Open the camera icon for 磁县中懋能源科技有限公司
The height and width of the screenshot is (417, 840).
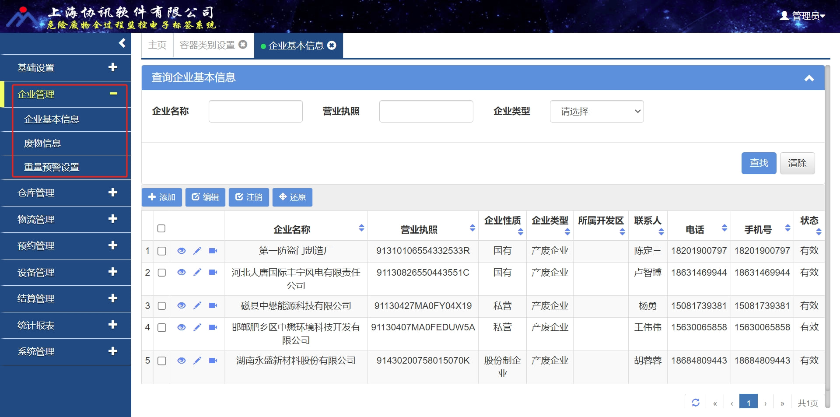coord(213,305)
